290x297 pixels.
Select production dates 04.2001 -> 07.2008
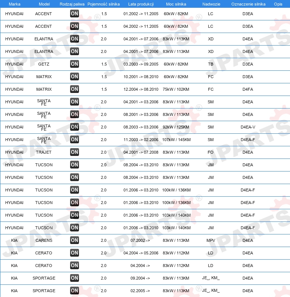tap(141, 152)
